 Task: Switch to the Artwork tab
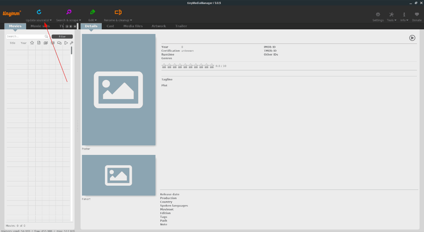(159, 26)
